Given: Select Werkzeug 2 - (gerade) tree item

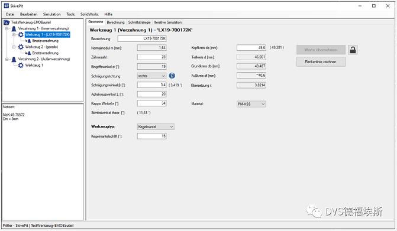Looking at the screenshot, I should [41, 47].
